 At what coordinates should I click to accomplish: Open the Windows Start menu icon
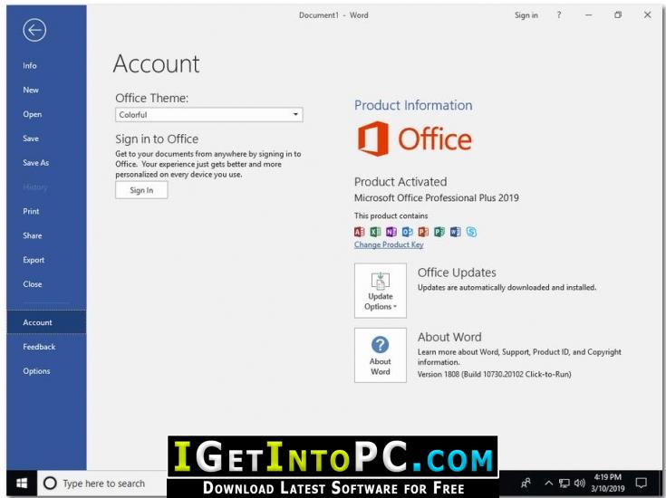point(22,484)
